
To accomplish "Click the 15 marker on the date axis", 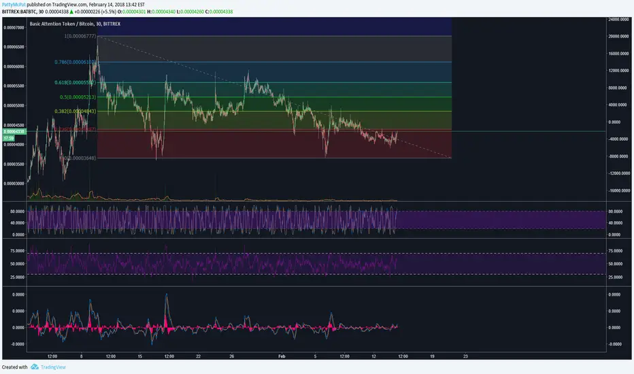I will pyautogui.click(x=140, y=356).
